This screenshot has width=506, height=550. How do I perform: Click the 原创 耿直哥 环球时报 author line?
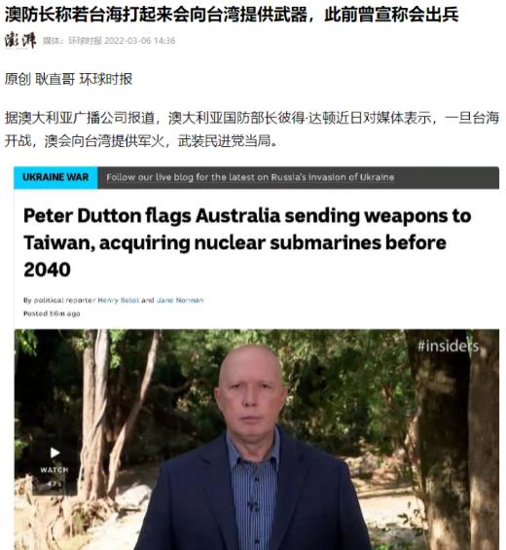click(69, 79)
